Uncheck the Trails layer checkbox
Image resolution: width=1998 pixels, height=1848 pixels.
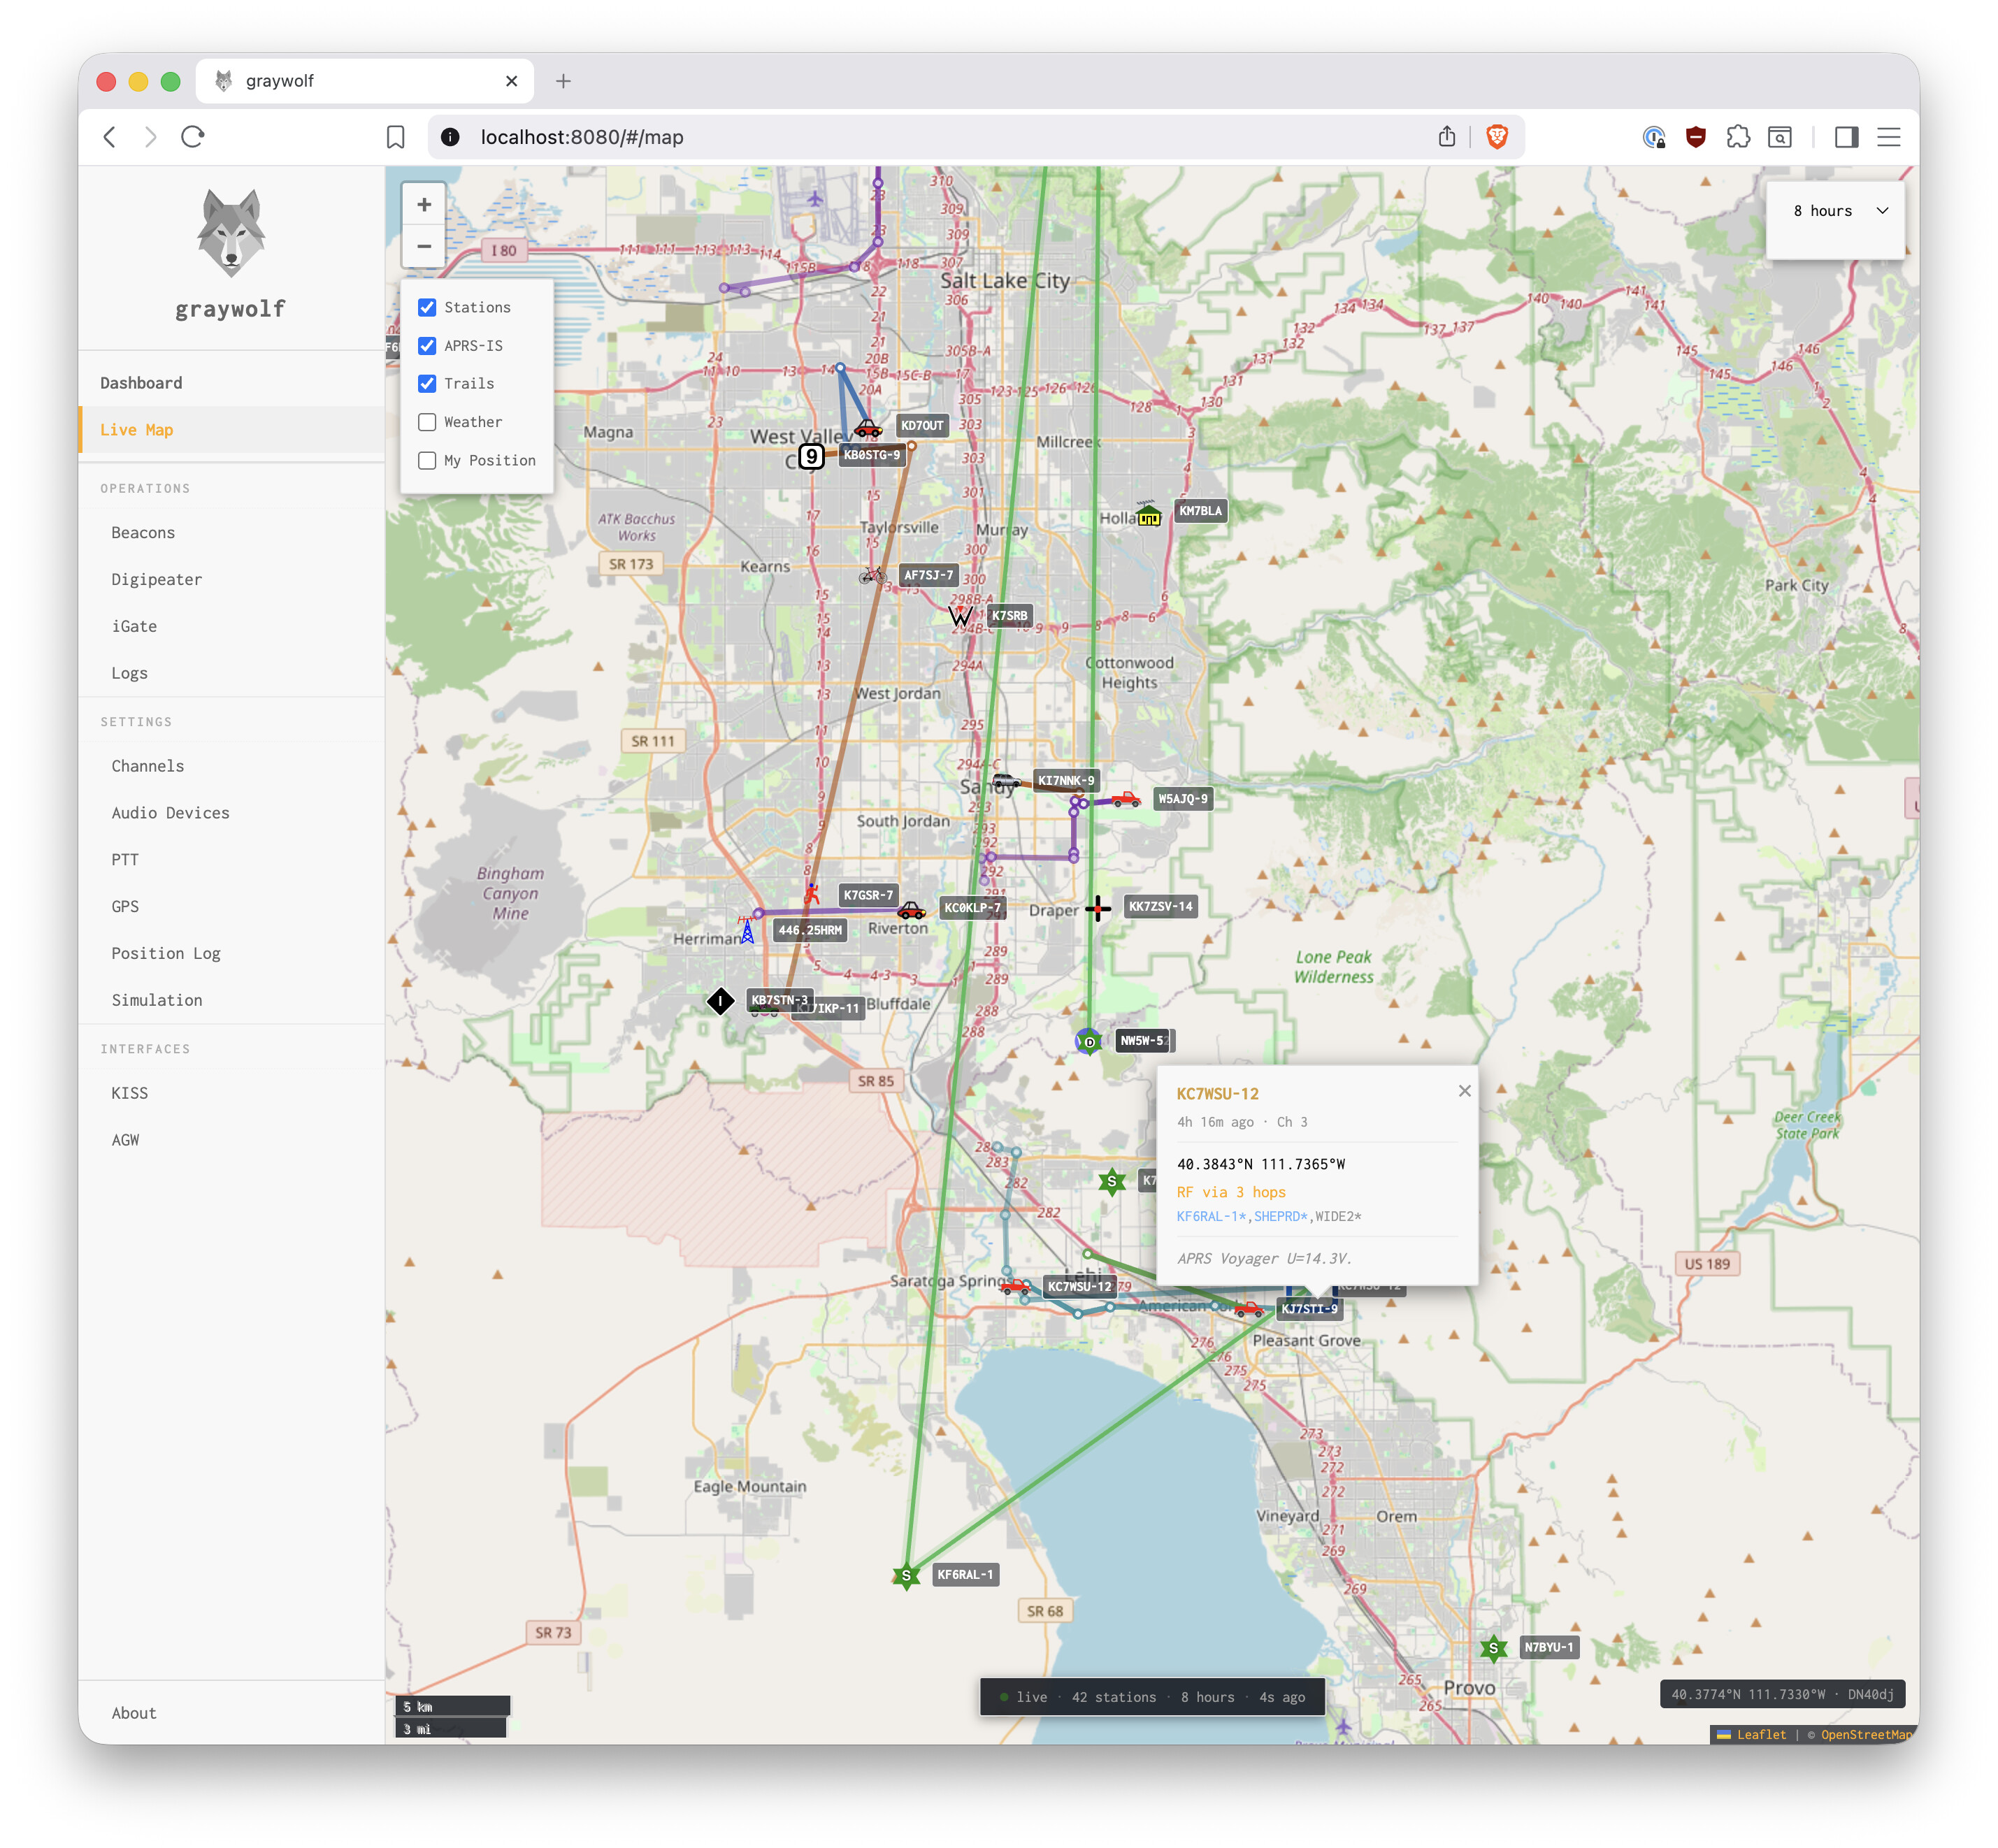point(427,384)
